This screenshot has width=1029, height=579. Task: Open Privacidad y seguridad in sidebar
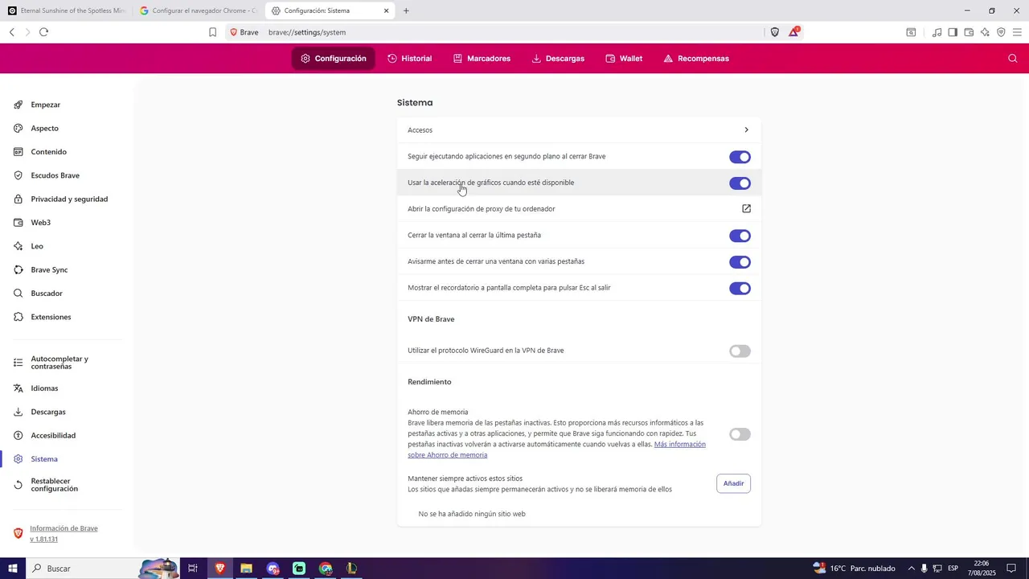[68, 199]
